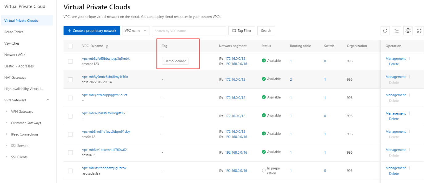Viewport: 425px width, 183px height.
Task: Open VPC vpc-mb82jhal8a0fvooqptts6 link
Action: coord(103,113)
